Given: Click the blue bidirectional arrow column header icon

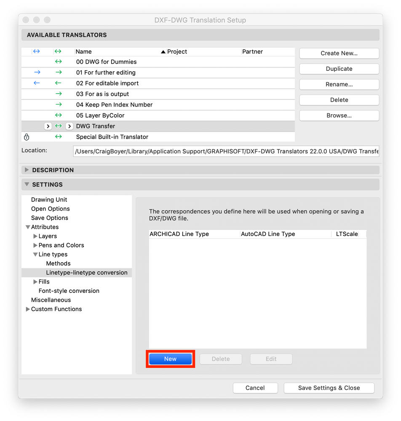Looking at the screenshot, I should (37, 51).
